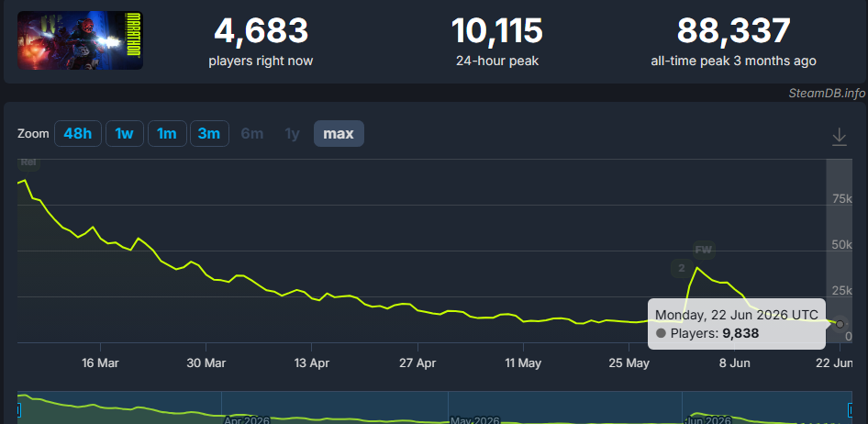The width and height of the screenshot is (868, 424).
Task: Grab the right navigator range handle
Action: pyautogui.click(x=851, y=409)
